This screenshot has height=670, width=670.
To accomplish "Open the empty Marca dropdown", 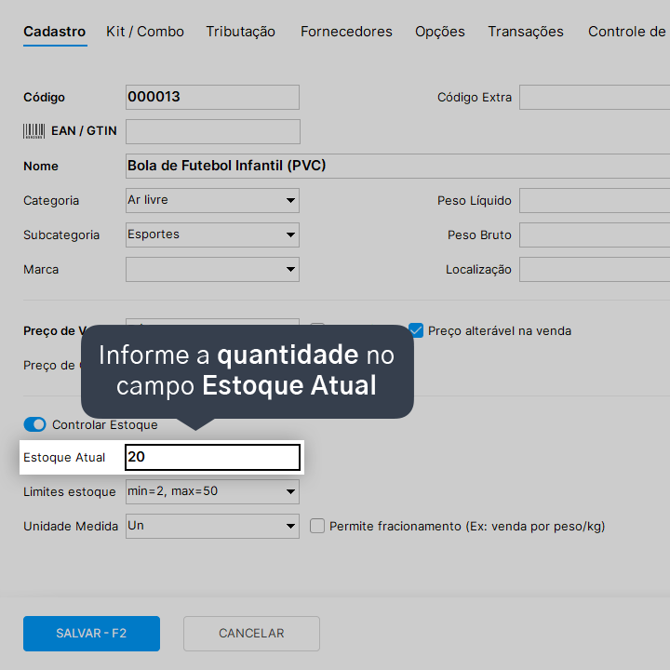I will [212, 269].
